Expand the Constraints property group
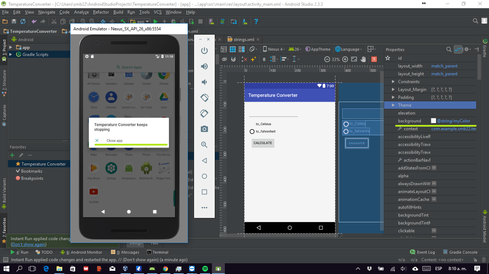The width and height of the screenshot is (489, 274). 393,82
